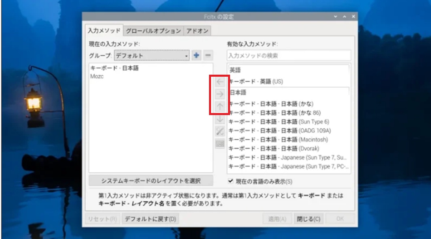Select キーボード - 英語 (US) in available list

coord(256,82)
